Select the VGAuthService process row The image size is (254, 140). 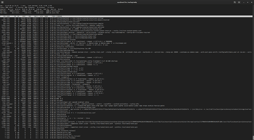point(126,50)
